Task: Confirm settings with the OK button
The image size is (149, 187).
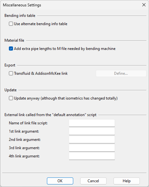Action: tap(60, 181)
